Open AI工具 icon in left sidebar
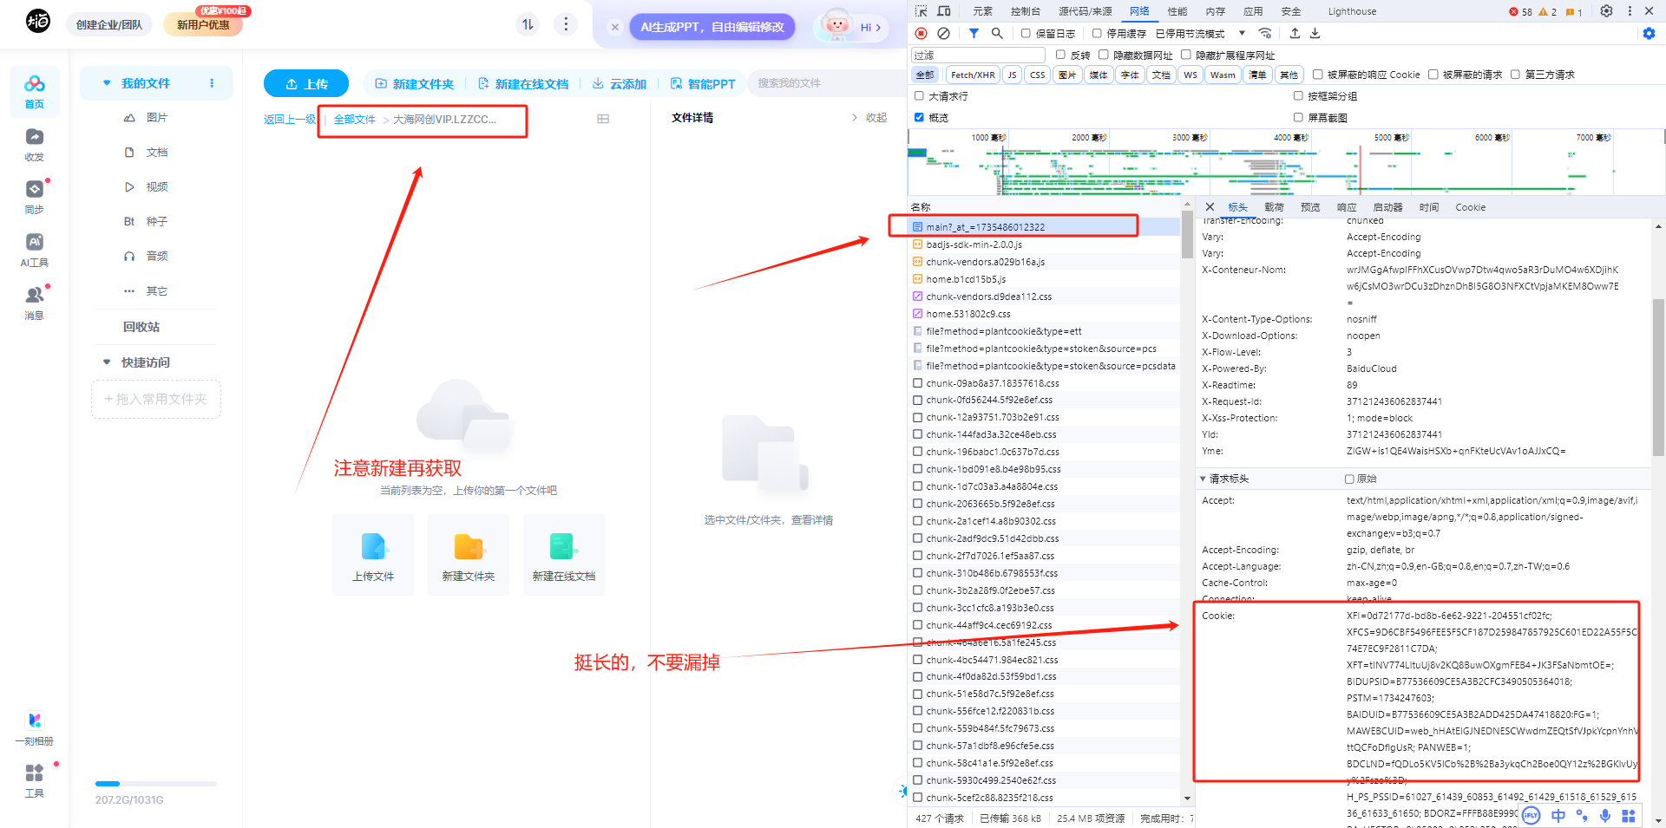This screenshot has height=828, width=1666. [x=34, y=250]
